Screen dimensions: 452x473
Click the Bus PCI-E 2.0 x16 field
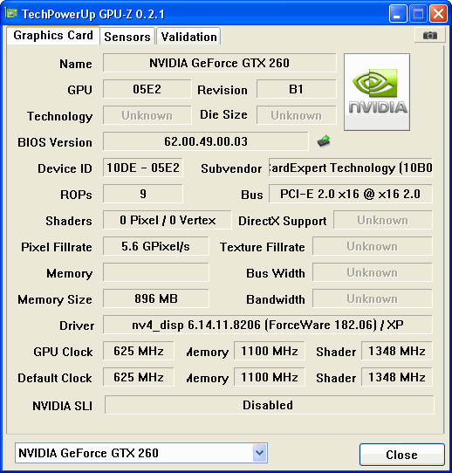pyautogui.click(x=351, y=194)
